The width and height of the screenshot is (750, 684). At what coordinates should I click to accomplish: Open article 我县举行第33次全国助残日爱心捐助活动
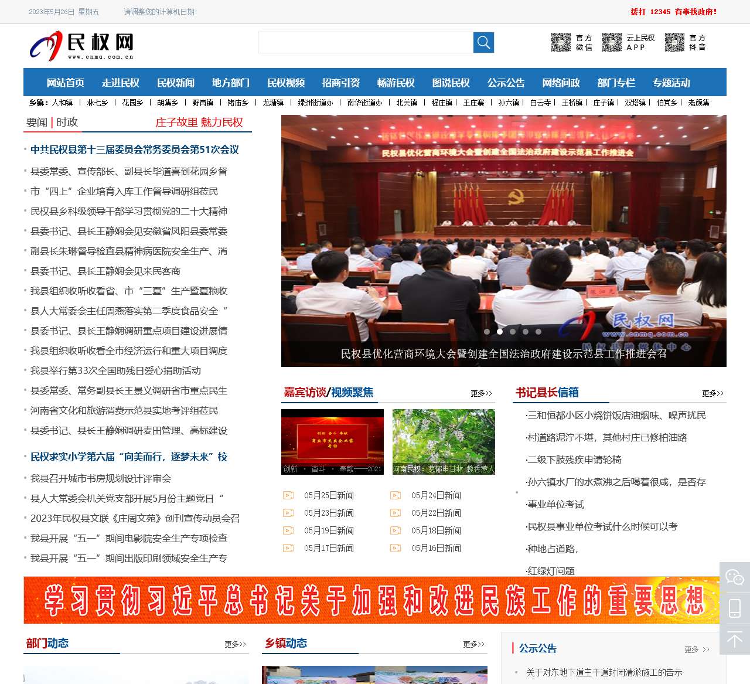pos(115,370)
